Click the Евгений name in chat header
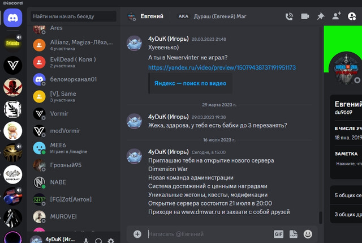This screenshot has height=243, width=362. point(152,16)
